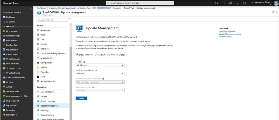Click Dashboard breadcrumb link
This screenshot has width=279, height=120.
pos(41,8)
